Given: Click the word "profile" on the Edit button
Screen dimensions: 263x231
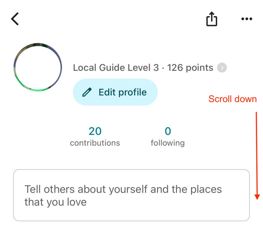Looking at the screenshot, I should 134,92.
